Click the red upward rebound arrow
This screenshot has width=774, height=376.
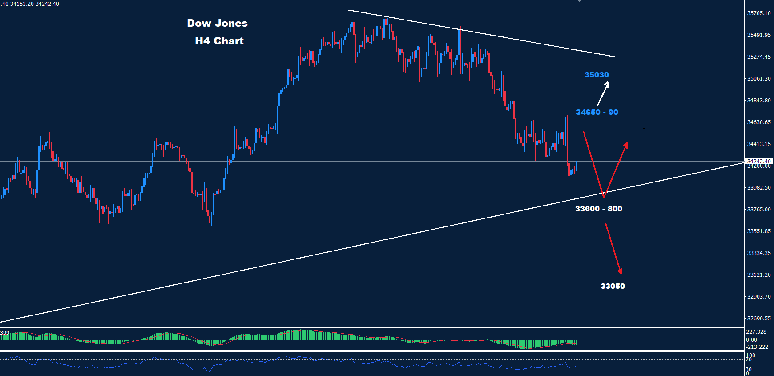click(616, 169)
